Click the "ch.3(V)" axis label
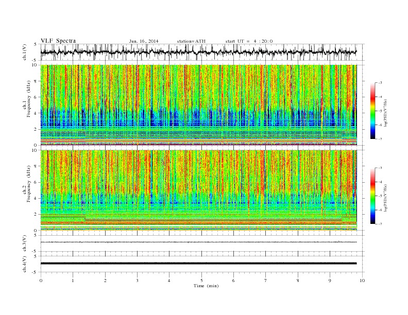This screenshot has height=315, width=408. click(25, 243)
